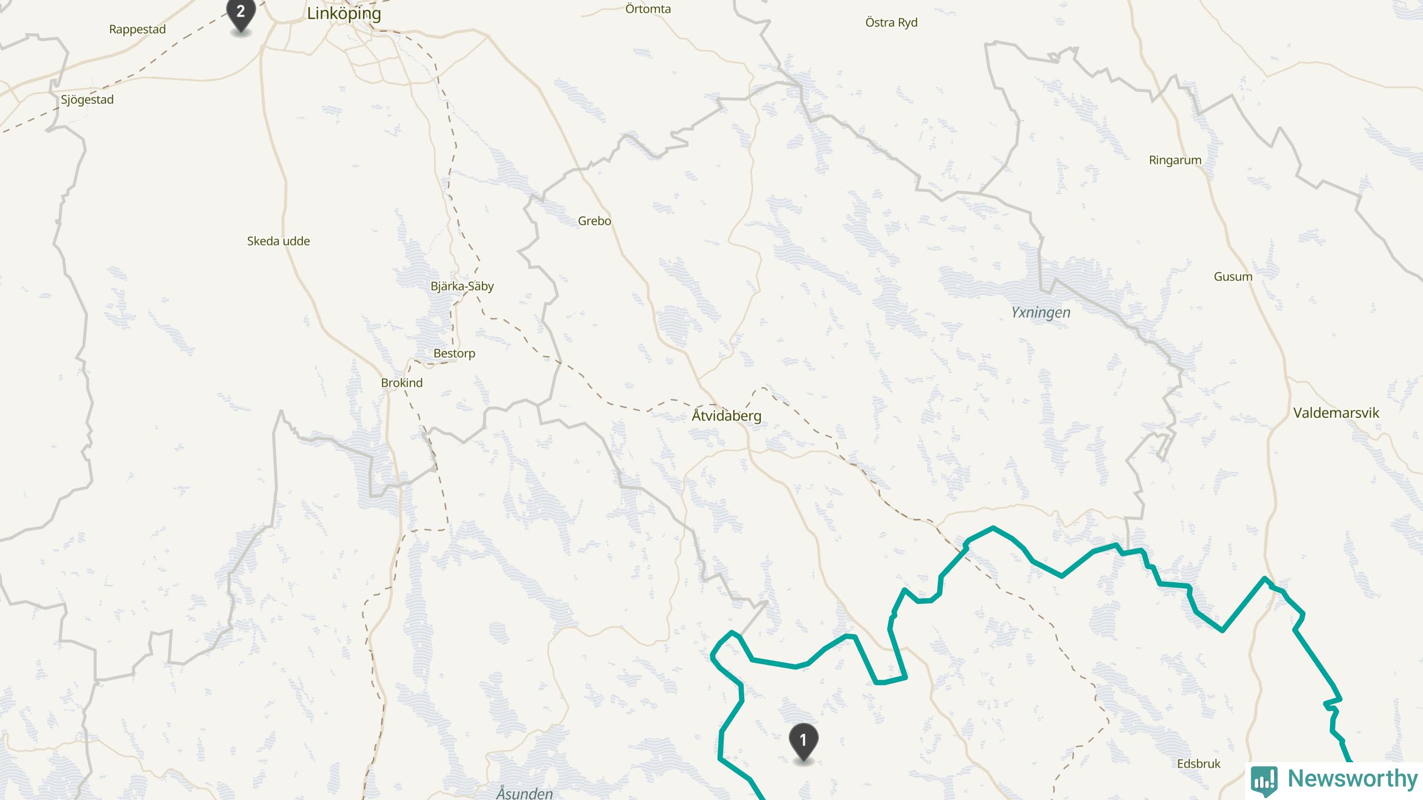Screen dimensions: 1423x800
Task: Select the Linköping city label
Action: [344, 13]
